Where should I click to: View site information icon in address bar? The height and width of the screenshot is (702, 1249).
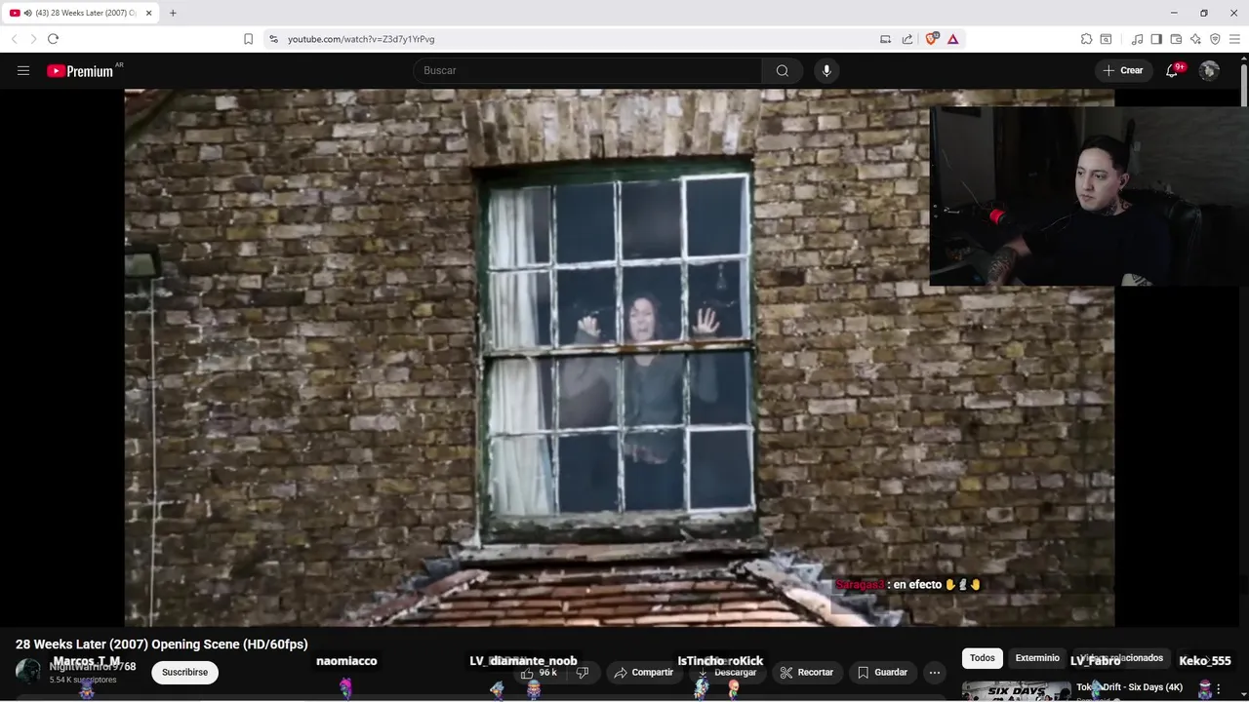(x=273, y=39)
